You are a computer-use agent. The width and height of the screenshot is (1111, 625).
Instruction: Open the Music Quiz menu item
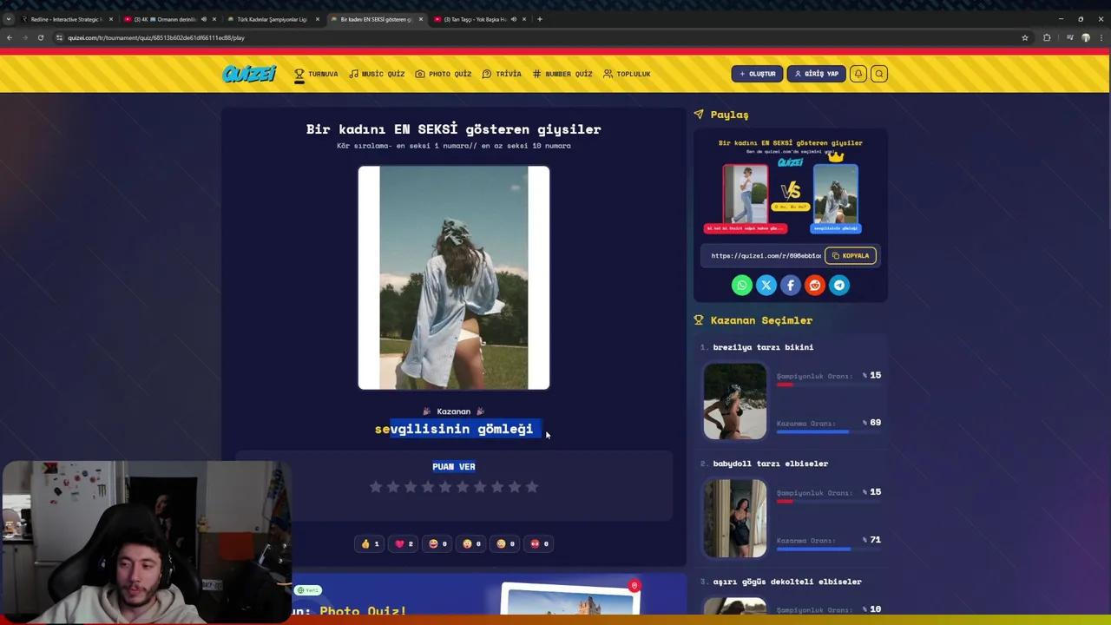[x=377, y=74]
